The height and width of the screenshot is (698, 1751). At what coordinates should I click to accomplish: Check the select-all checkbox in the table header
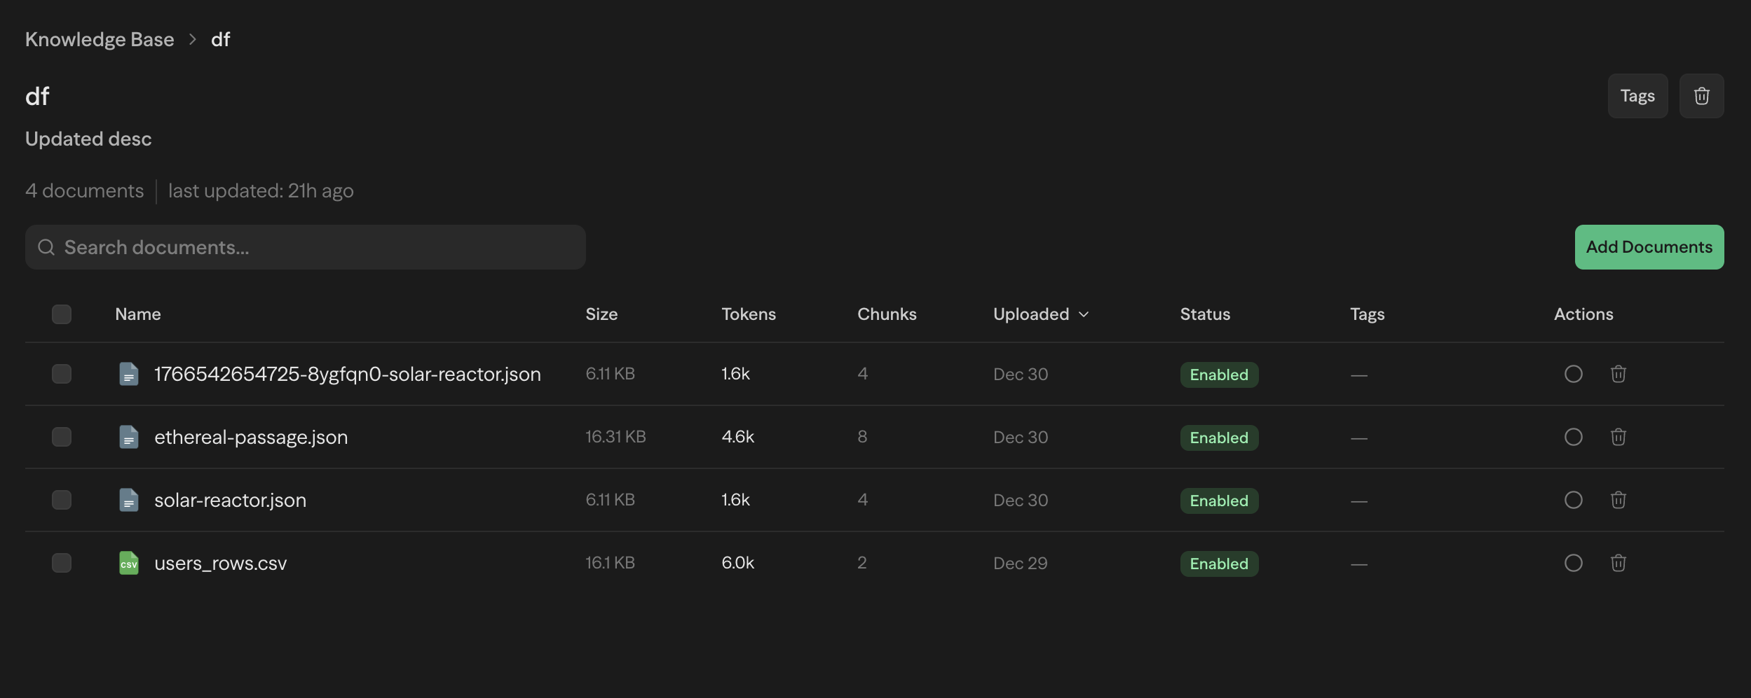tap(62, 314)
